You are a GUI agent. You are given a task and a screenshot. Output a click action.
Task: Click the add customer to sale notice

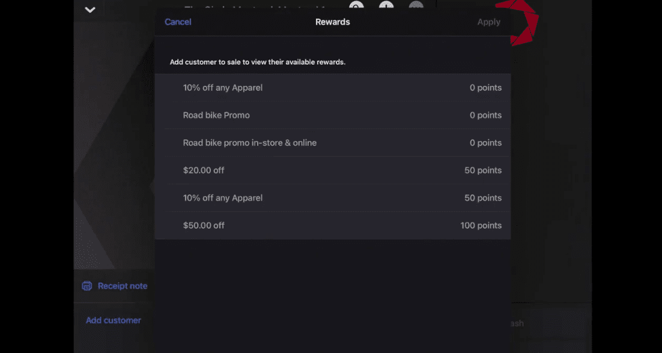click(x=257, y=62)
